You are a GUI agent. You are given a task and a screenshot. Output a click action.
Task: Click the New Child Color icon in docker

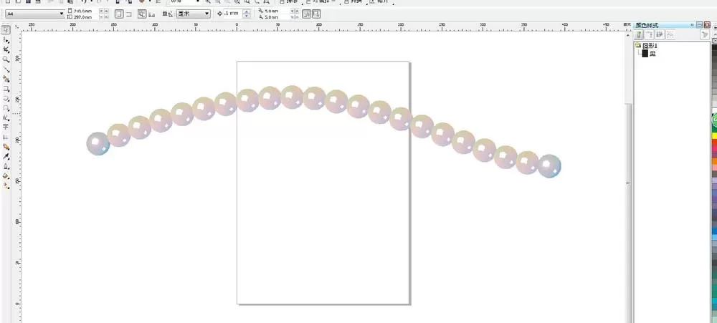tap(650, 34)
